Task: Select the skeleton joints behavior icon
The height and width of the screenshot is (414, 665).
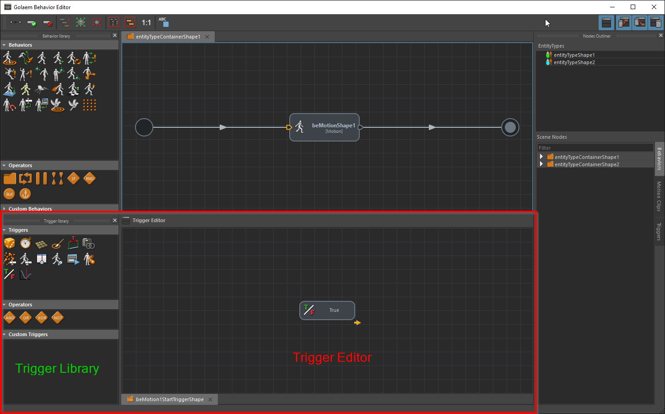Action: [26, 89]
